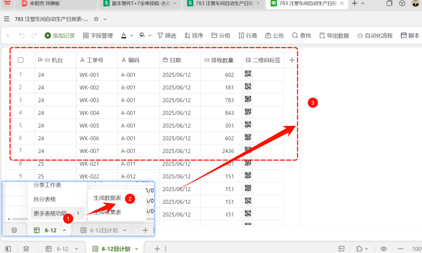
Task: Select the cell WK-021
Action: [x=97, y=163]
